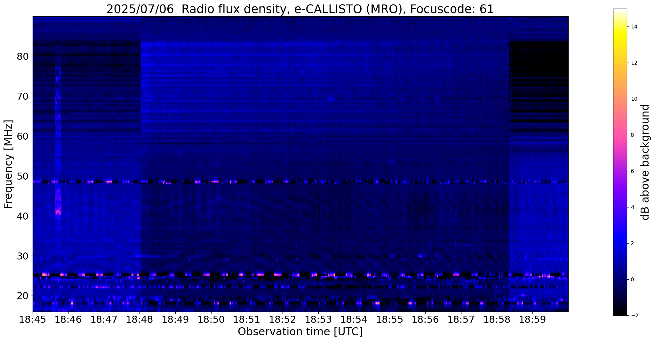Image resolution: width=655 pixels, height=341 pixels.
Task: Click the 18:49 time tick label
Action: (175, 319)
